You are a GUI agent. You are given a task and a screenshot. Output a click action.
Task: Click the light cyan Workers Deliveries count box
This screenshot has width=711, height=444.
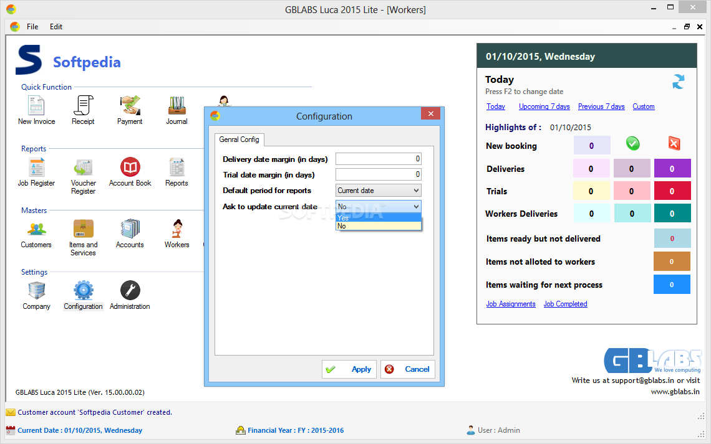592,213
